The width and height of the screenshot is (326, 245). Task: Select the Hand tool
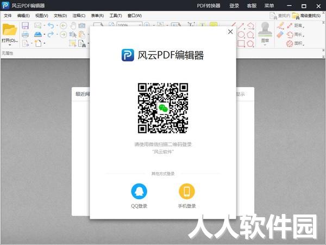coord(73,26)
